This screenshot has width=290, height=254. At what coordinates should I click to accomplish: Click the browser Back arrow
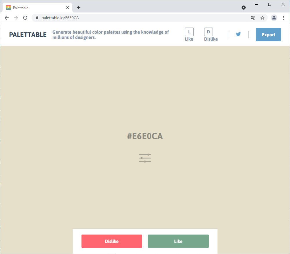(x=7, y=18)
